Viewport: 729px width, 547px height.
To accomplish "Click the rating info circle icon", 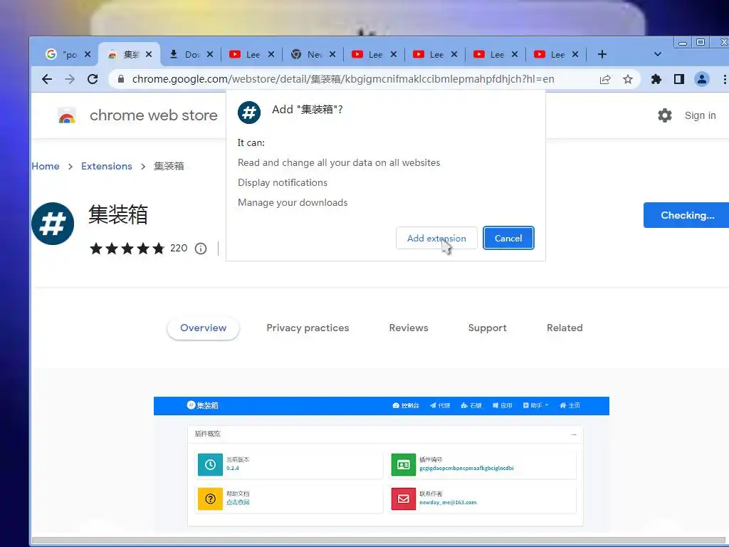I will (x=200, y=249).
